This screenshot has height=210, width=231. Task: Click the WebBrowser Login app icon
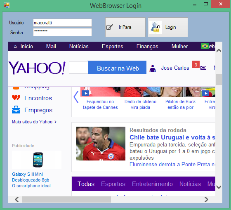pos(7,5)
